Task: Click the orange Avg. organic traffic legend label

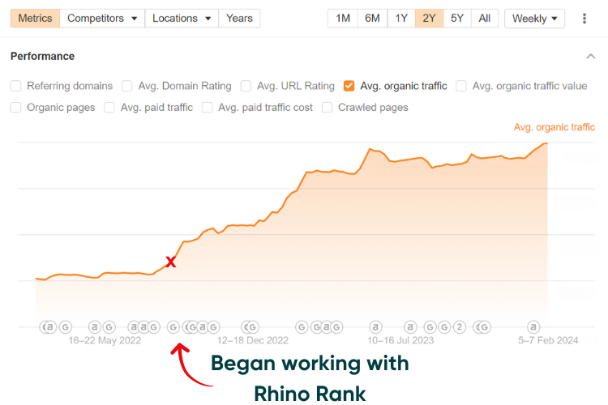Action: pyautogui.click(x=554, y=127)
